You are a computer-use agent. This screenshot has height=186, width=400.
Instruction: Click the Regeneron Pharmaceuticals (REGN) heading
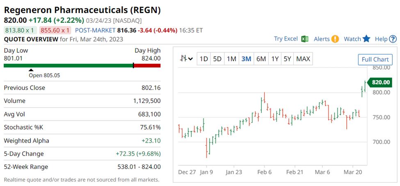[82, 10]
